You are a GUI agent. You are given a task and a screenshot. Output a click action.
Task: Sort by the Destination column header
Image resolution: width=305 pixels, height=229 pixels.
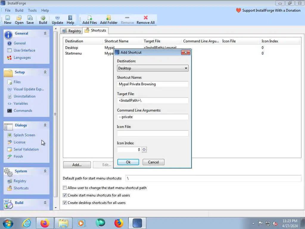pos(83,41)
